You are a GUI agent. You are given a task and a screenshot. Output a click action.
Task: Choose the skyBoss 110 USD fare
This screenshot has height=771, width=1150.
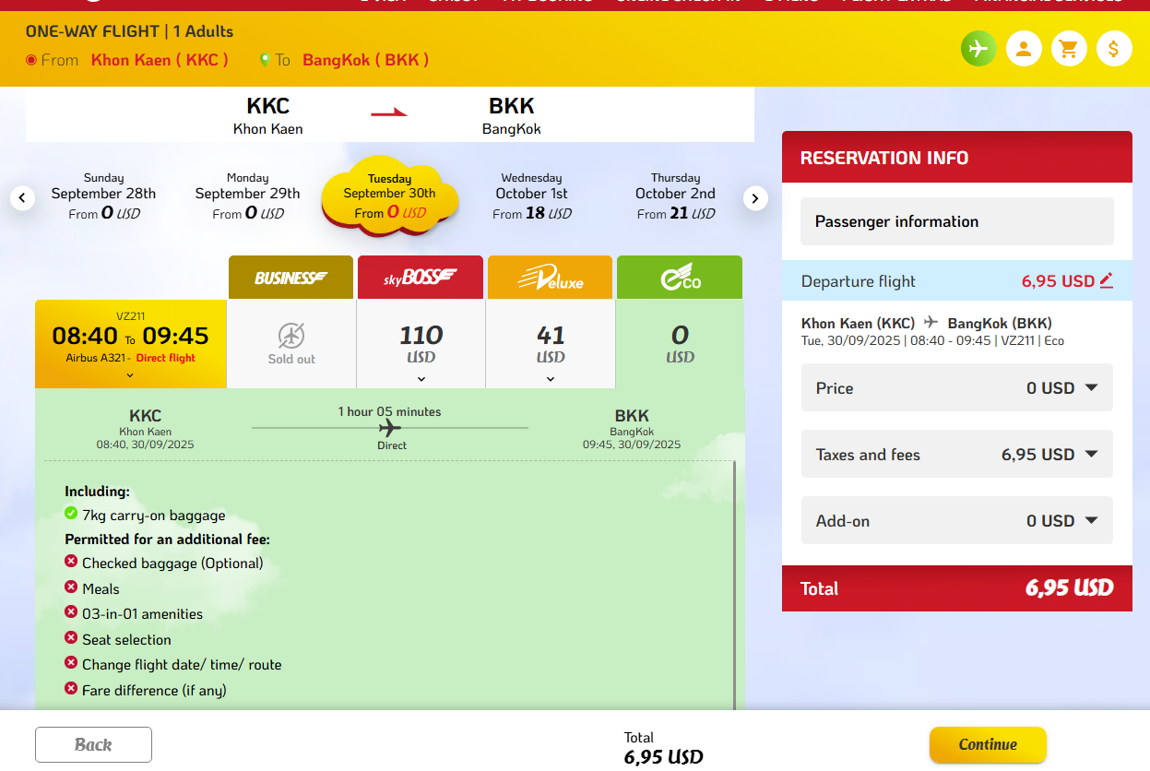[421, 344]
